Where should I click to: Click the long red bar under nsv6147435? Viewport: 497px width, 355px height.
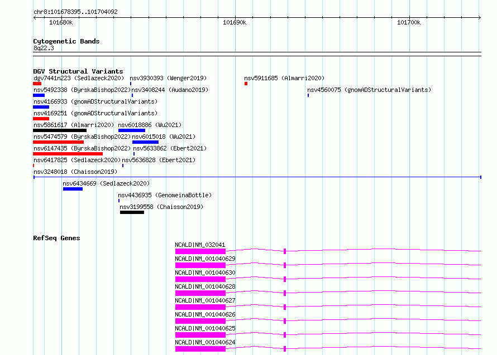click(x=68, y=154)
